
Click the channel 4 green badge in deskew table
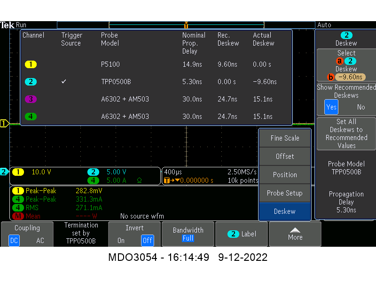click(x=31, y=117)
